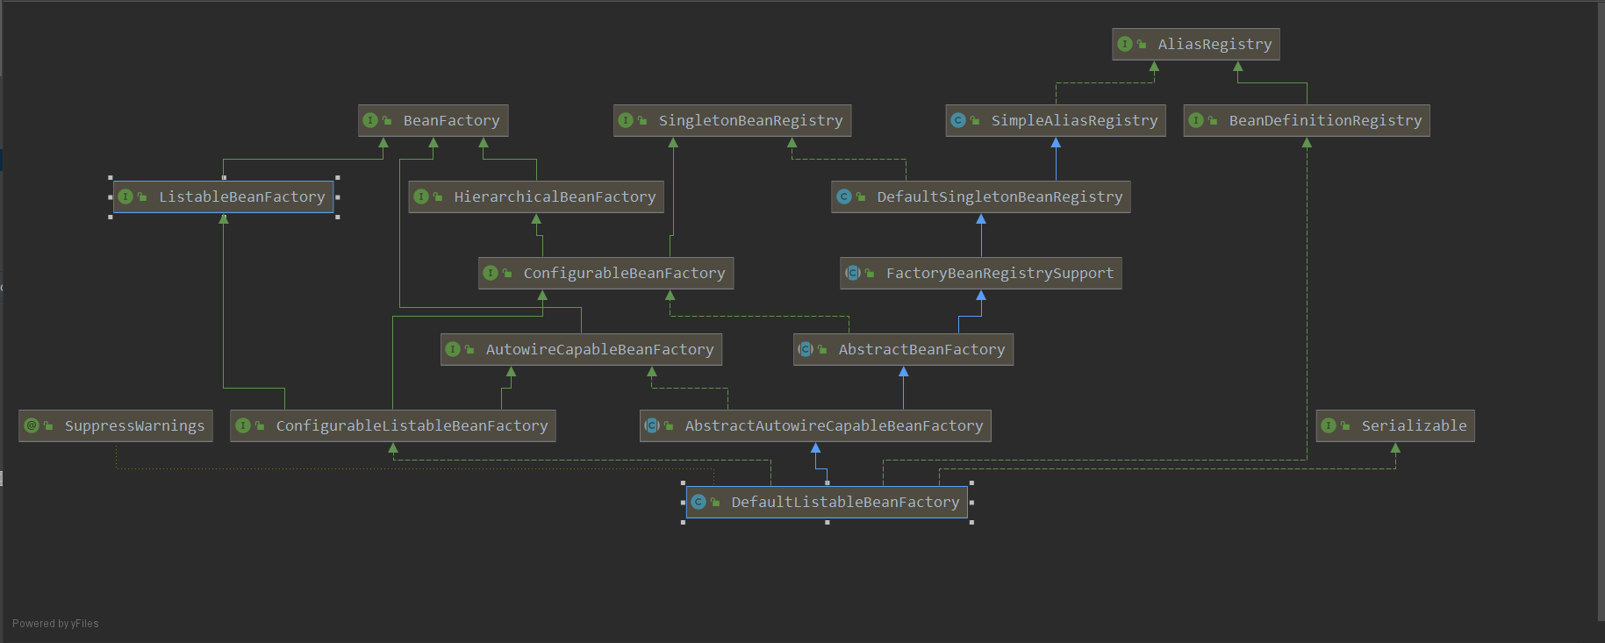
Task: Select the AliasRegistry label text
Action: point(1214,44)
